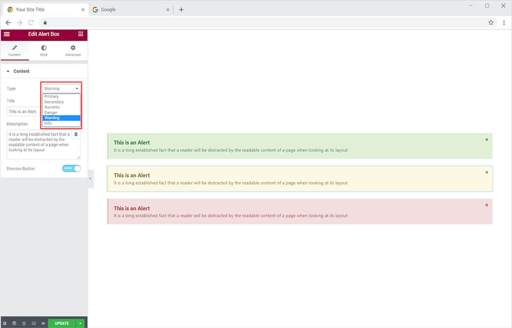Screen dimensions: 512x328
Task: Disable the Dismiss Button toggle
Action: point(71,168)
